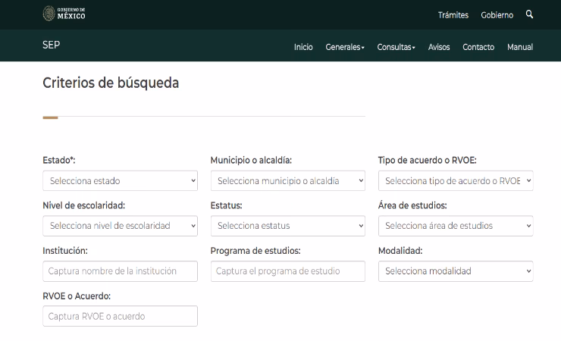Screen dimensions: 561x341
Task: Open the Trámites link
Action: click(453, 15)
